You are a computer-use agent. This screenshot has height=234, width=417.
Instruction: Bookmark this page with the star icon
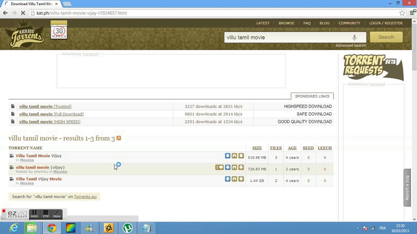pyautogui.click(x=402, y=13)
